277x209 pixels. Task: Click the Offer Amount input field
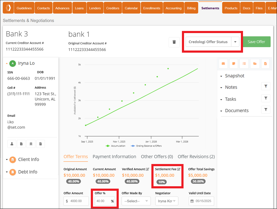point(76,201)
